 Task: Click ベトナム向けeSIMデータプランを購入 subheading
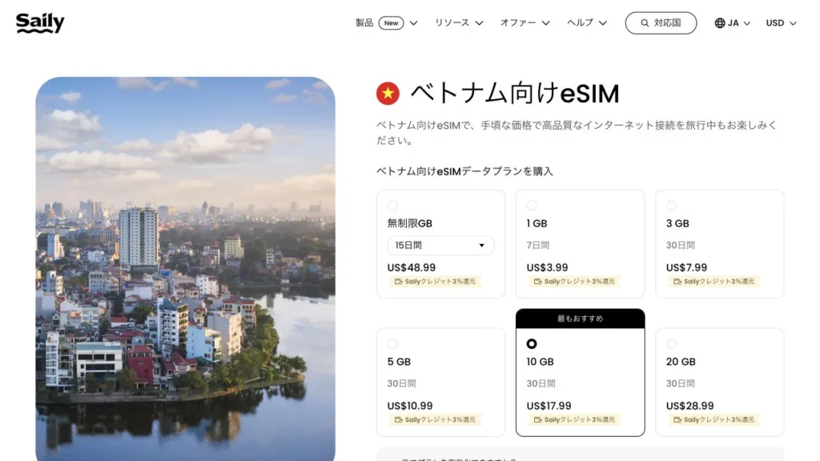[464, 171]
